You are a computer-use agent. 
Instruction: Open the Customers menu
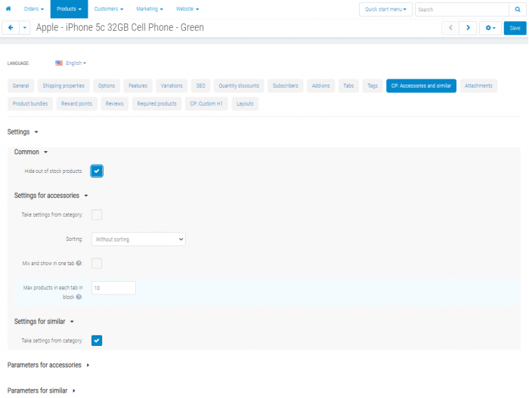[108, 9]
